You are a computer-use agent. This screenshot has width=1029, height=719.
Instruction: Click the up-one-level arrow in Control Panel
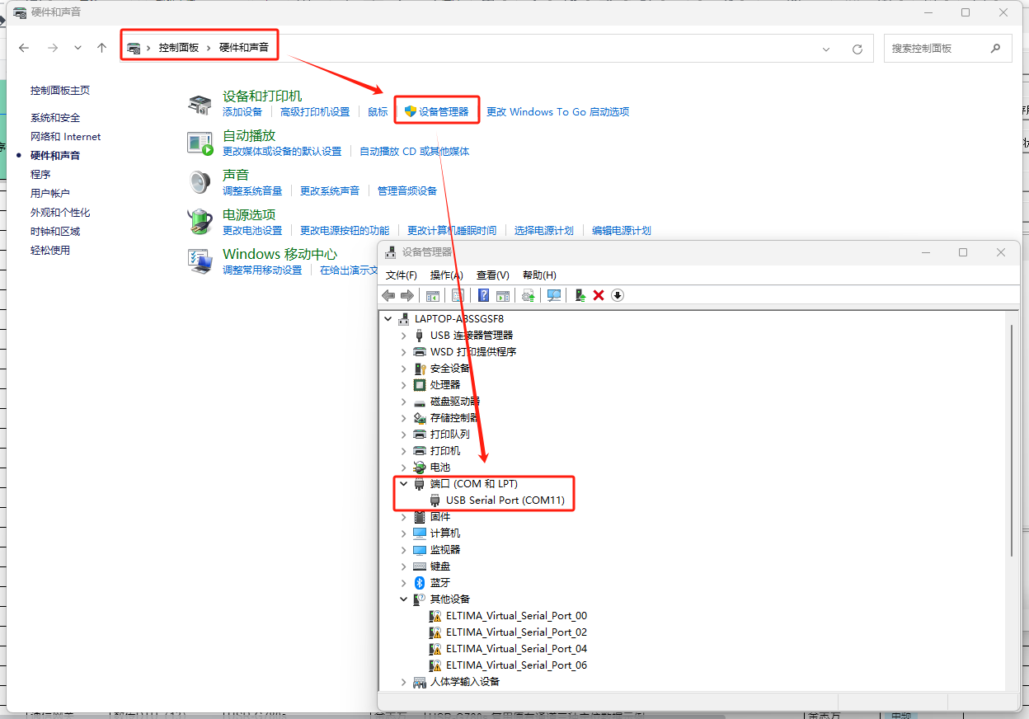101,48
